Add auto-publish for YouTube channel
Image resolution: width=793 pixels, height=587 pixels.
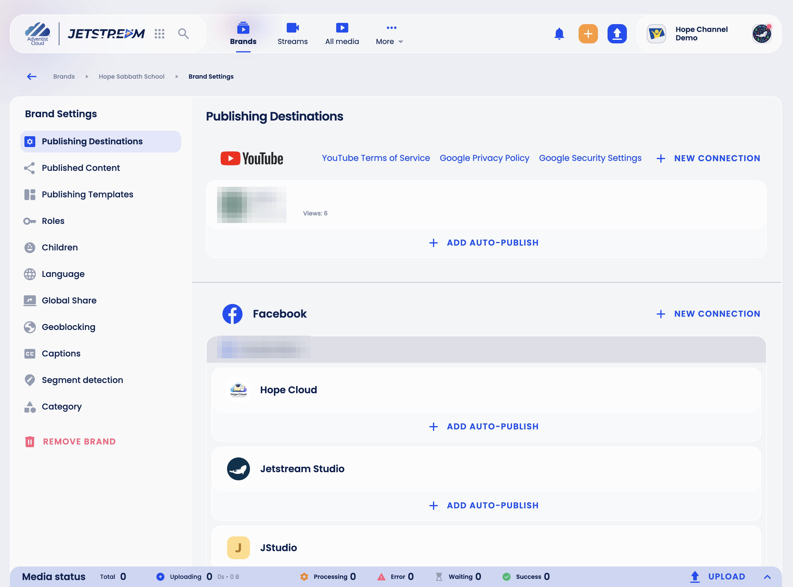coord(484,243)
